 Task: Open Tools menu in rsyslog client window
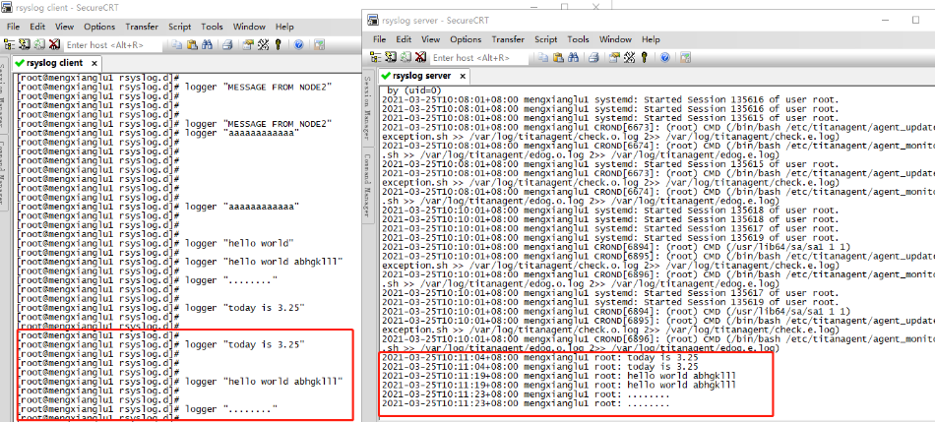click(212, 27)
